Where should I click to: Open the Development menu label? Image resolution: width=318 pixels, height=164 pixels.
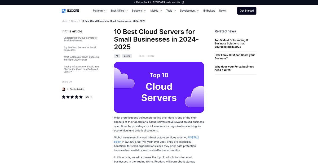tap(188, 11)
